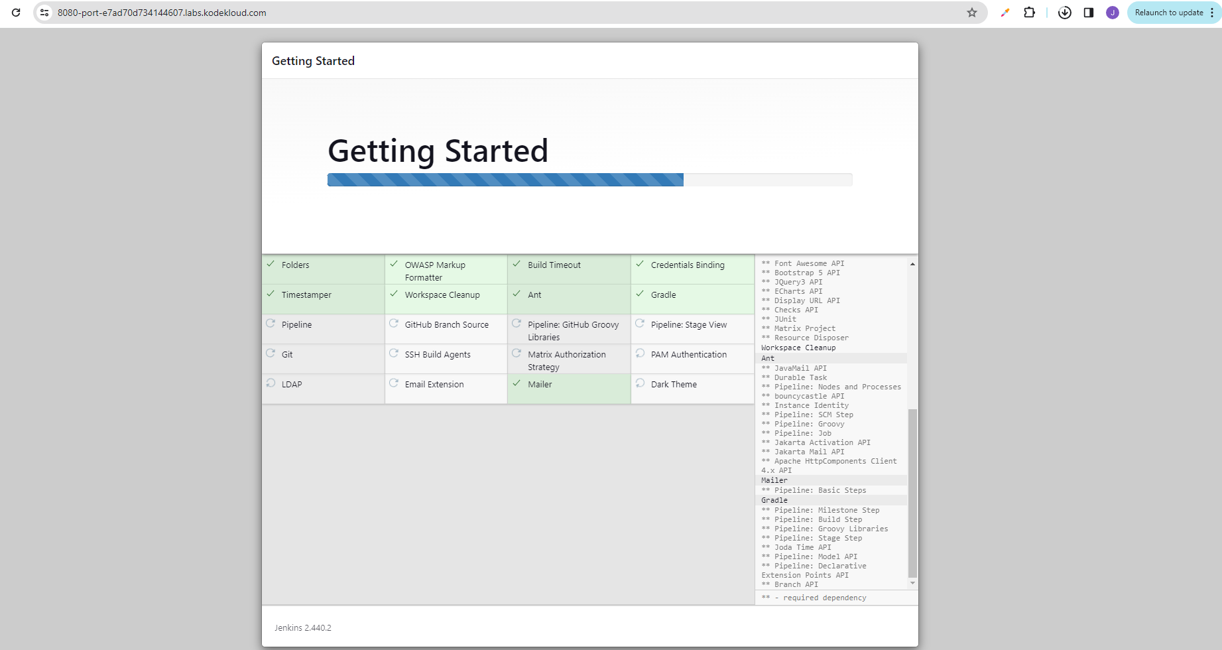Select the Dark Theme plugin name
The image size is (1222, 650).
[x=674, y=385]
